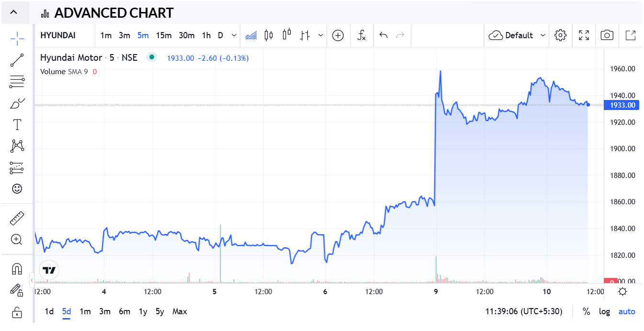Open time axis settings gear

(622, 292)
